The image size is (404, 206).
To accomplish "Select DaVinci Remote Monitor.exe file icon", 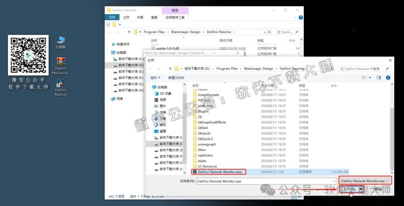I will [x=195, y=172].
